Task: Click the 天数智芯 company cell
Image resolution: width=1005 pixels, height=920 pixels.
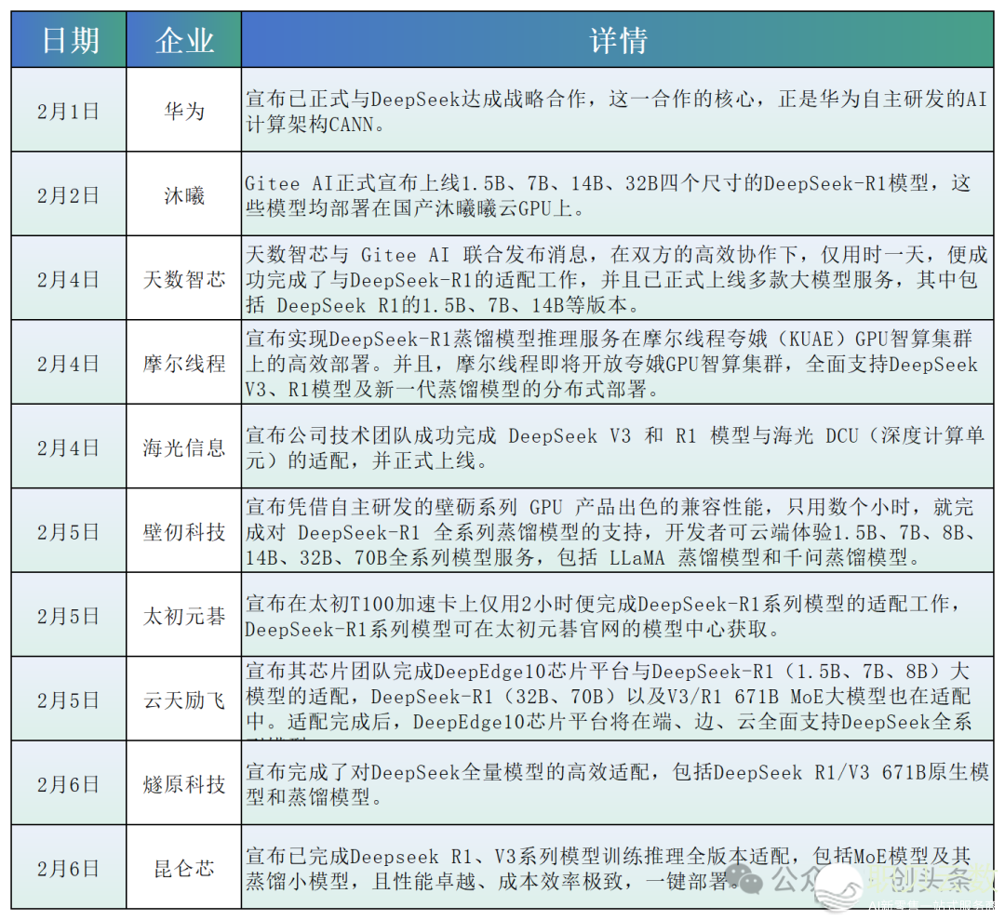Action: 184,279
